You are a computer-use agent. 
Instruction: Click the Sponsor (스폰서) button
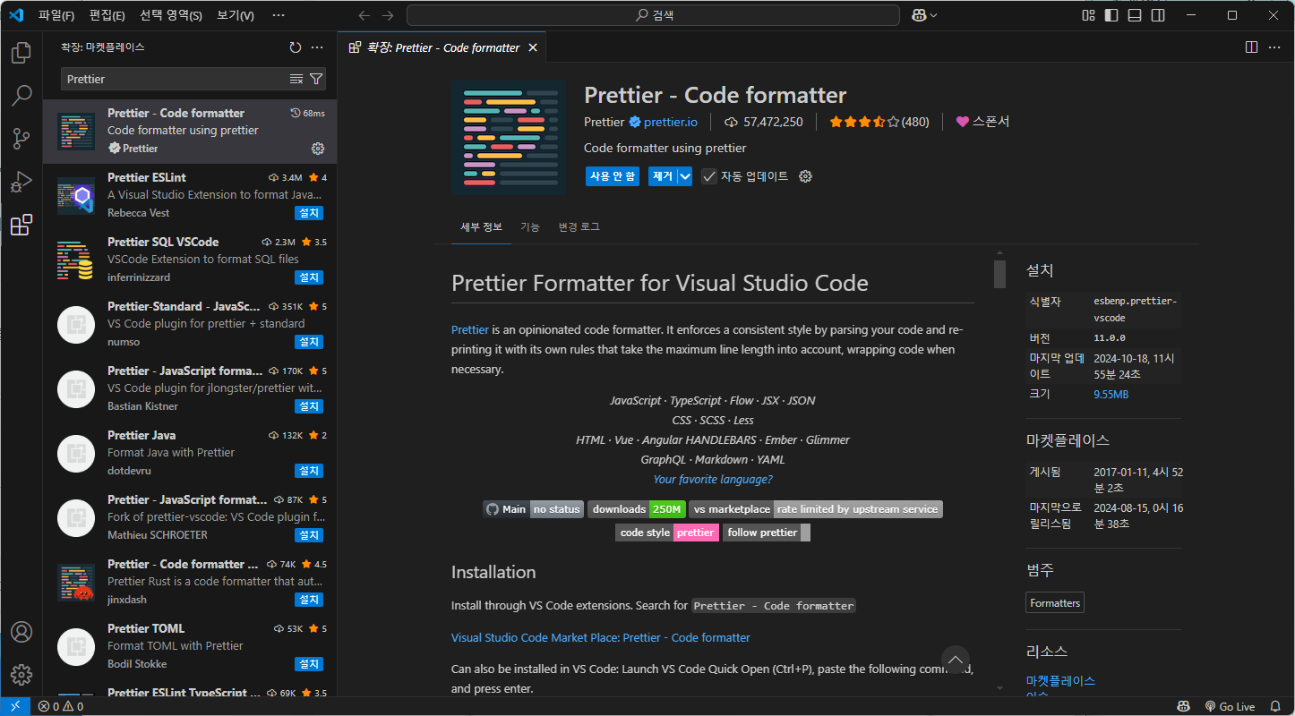click(x=982, y=122)
